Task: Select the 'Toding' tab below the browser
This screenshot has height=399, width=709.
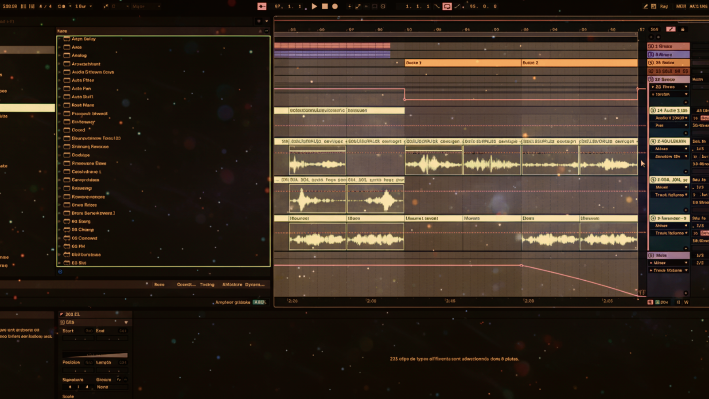Action: (x=207, y=285)
